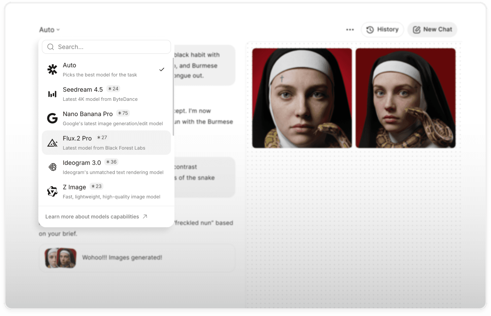Open the History clock icon

[370, 29]
